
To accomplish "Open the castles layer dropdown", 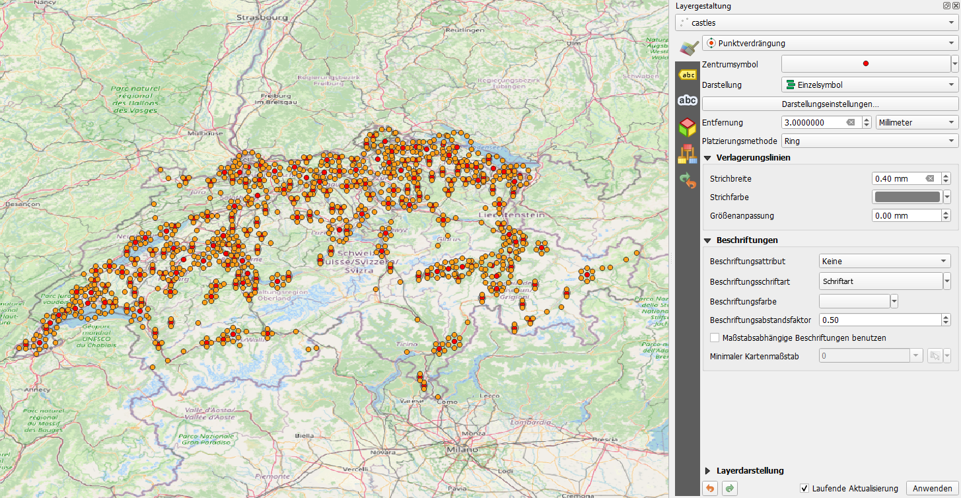I will (817, 22).
